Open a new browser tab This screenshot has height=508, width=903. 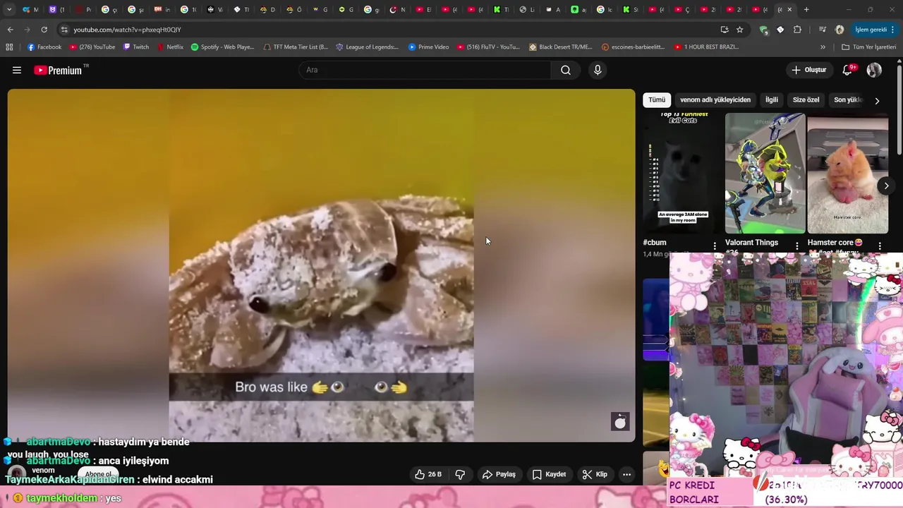point(806,10)
